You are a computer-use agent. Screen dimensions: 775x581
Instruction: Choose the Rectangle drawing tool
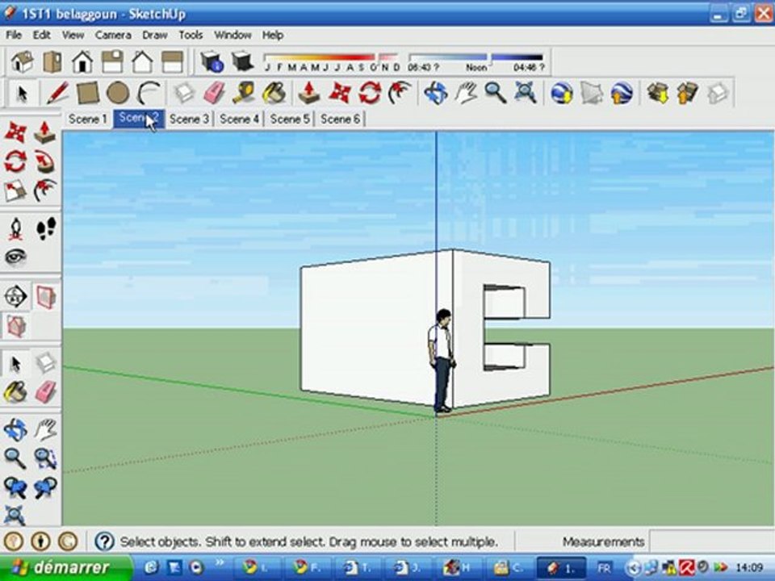point(87,93)
